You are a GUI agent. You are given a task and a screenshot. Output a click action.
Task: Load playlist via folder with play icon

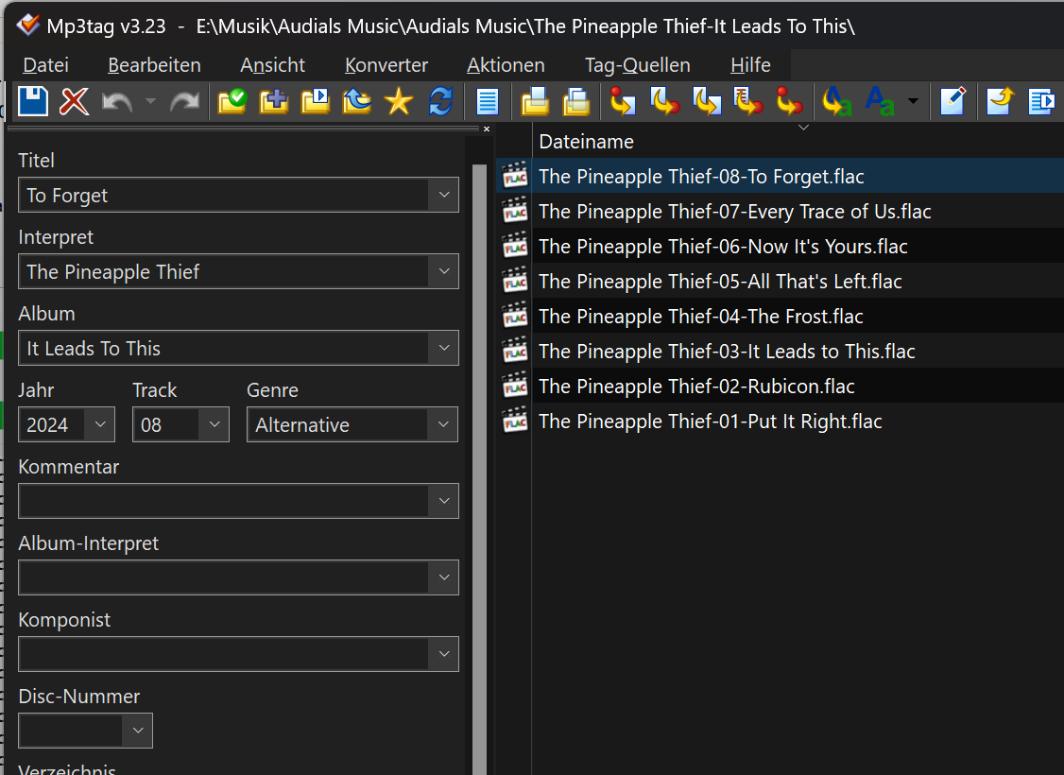tap(316, 102)
